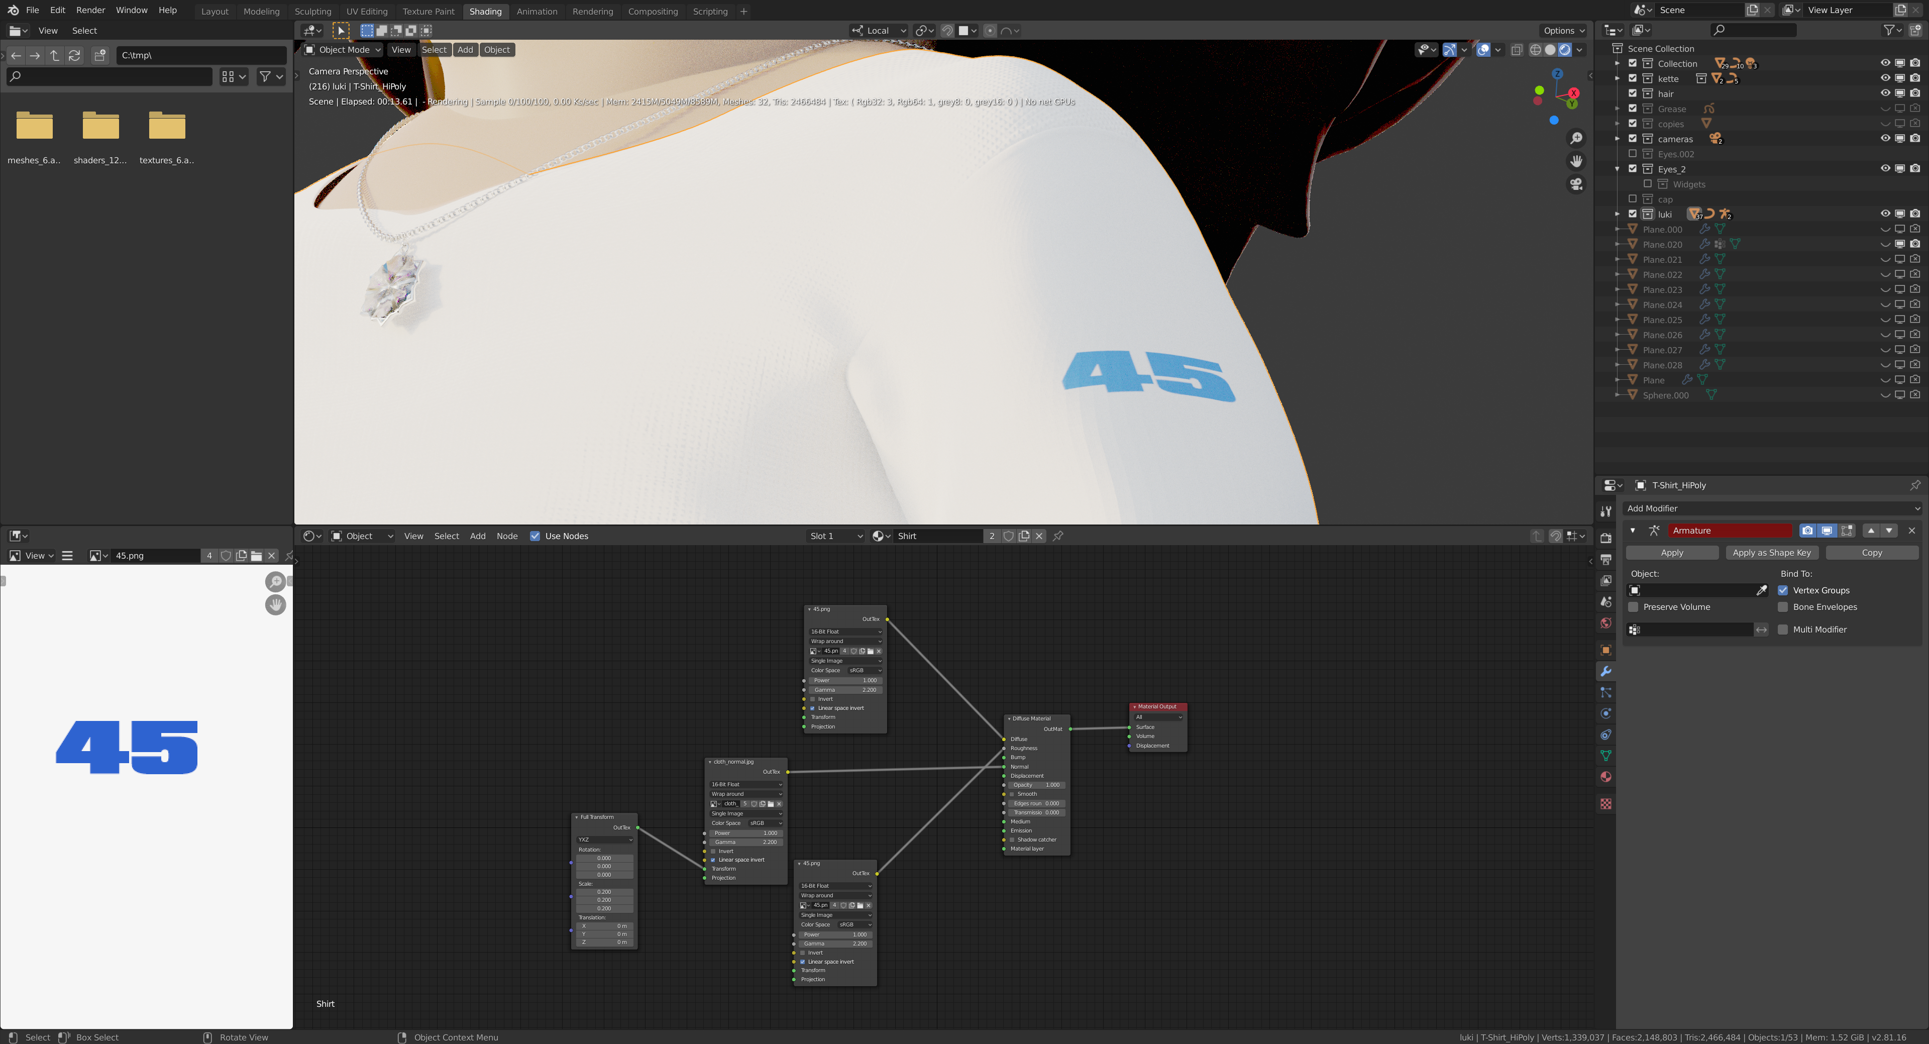
Task: Click the pan view hand icon
Action: (1575, 161)
